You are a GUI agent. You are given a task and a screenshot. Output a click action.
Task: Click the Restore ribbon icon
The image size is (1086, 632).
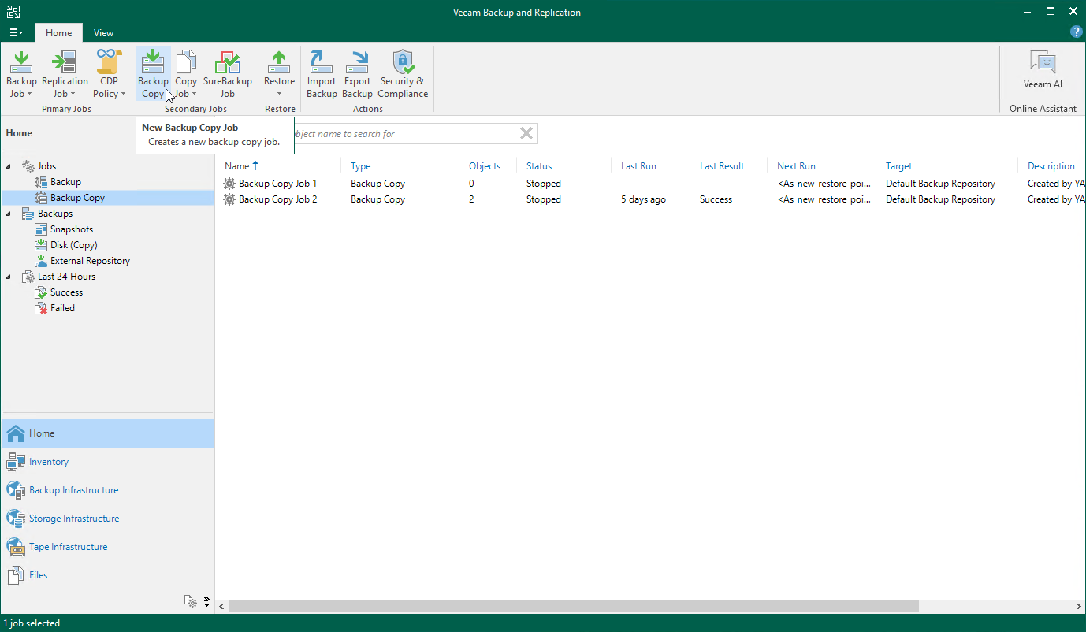279,62
